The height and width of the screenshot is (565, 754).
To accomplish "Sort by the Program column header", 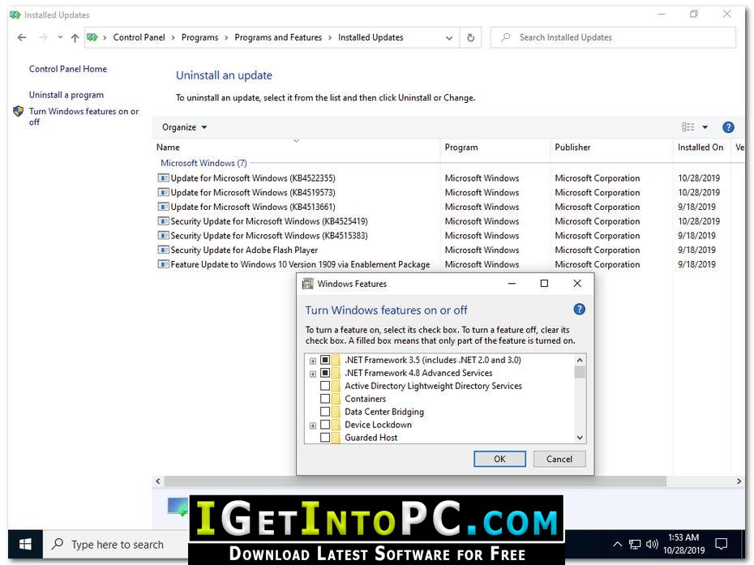I will click(495, 148).
